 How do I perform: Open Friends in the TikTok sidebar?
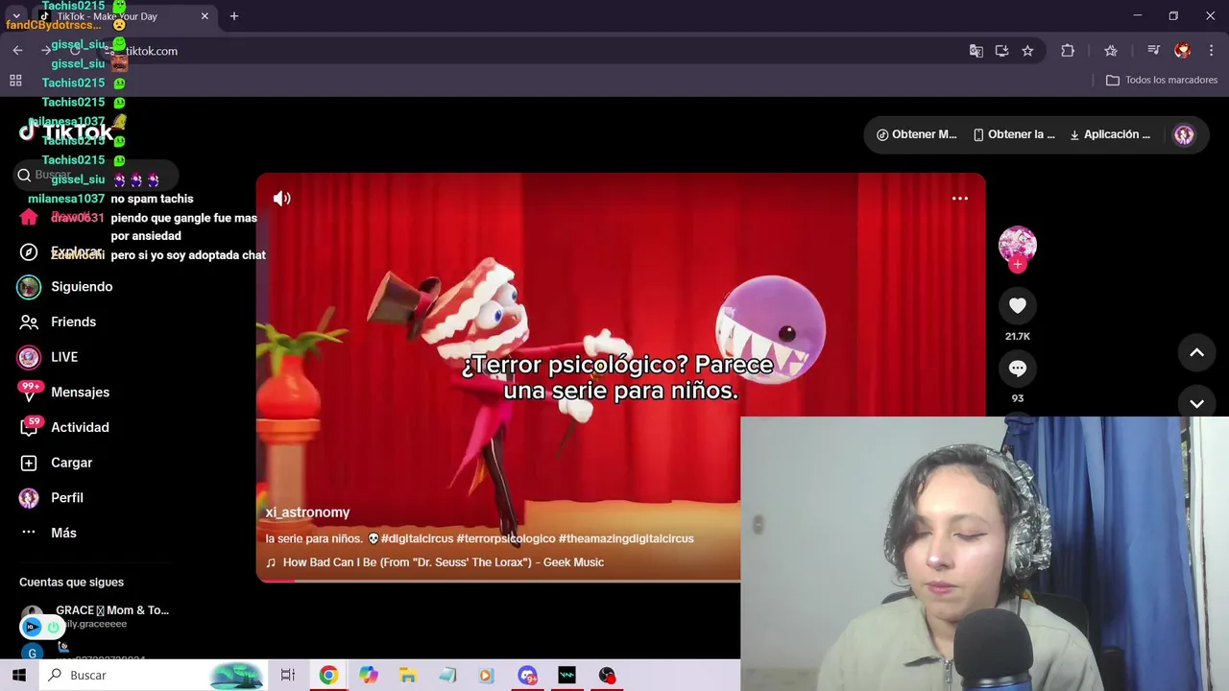(x=58, y=322)
